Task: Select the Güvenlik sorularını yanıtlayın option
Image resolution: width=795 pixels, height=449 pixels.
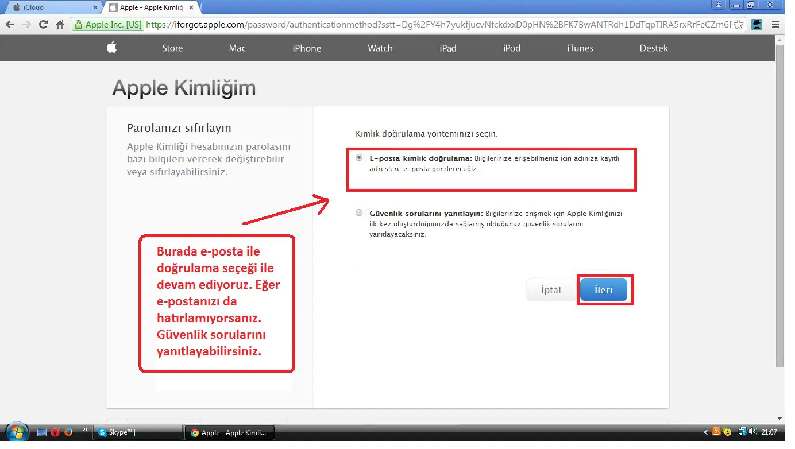Action: (358, 212)
